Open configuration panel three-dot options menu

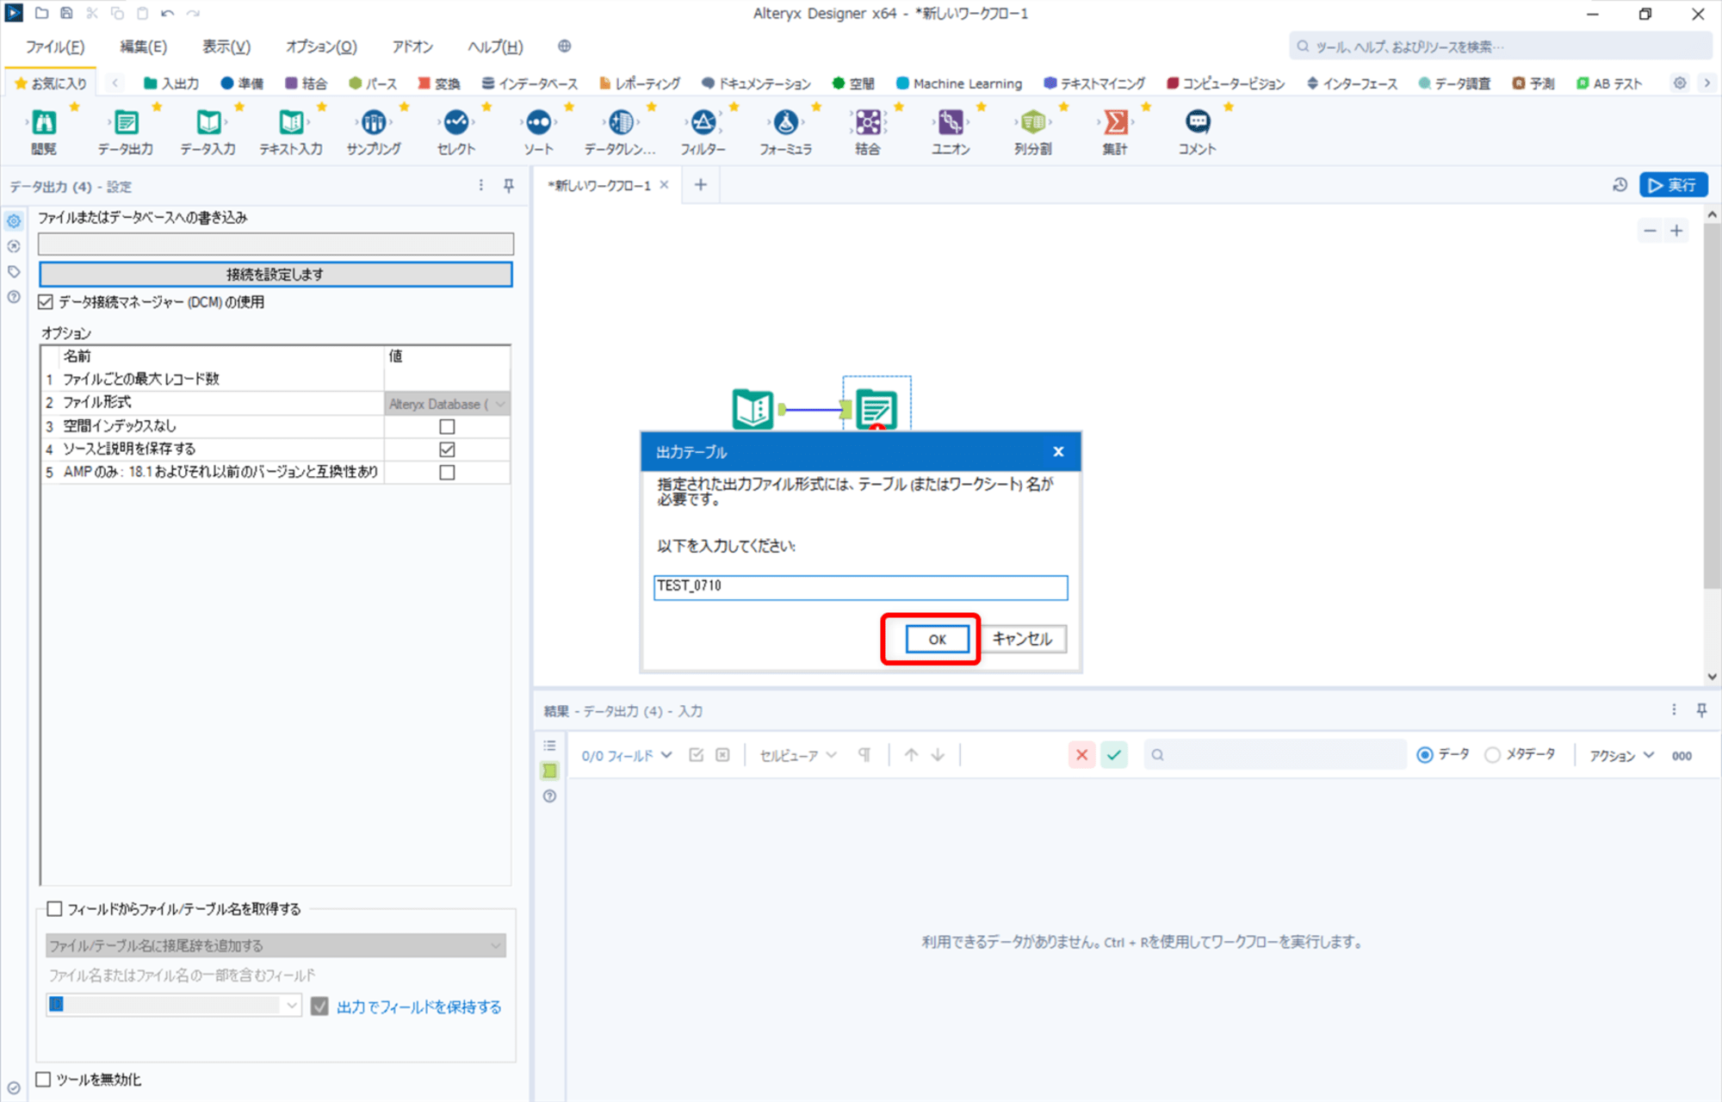tap(481, 186)
